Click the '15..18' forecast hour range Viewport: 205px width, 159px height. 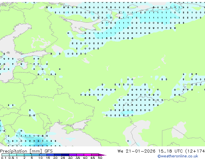pyautogui.click(x=165, y=151)
